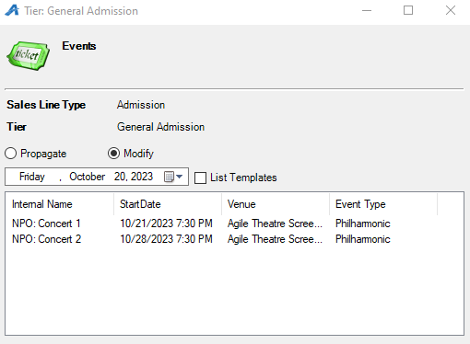Viewport: 470px width, 344px height.
Task: Open the calendar picker icon in date field
Action: 169,177
